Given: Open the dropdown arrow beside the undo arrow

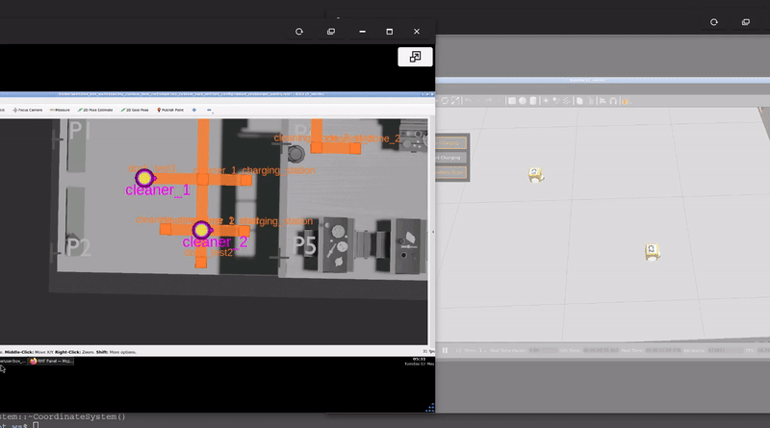Looking at the screenshot, I should (478, 101).
